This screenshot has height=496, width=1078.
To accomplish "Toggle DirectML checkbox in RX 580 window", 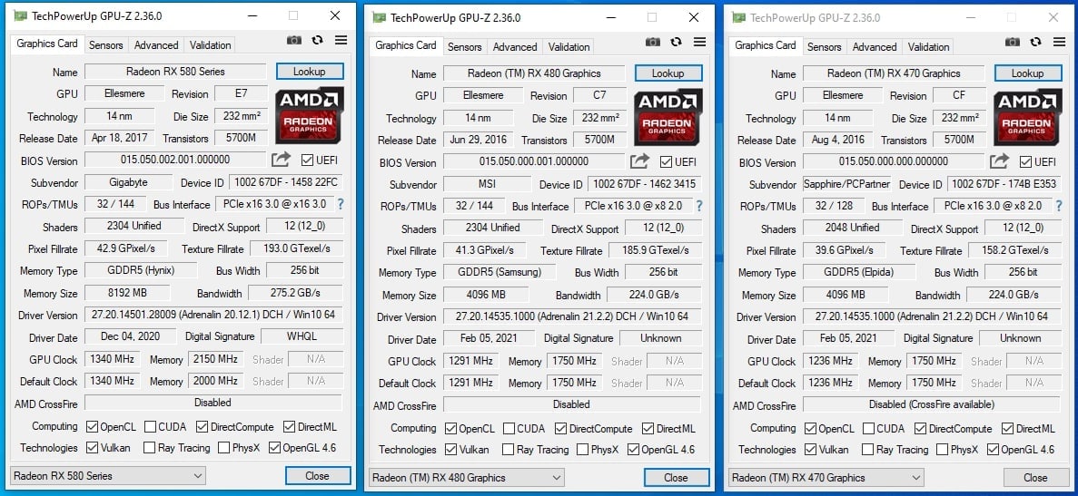I will (290, 427).
